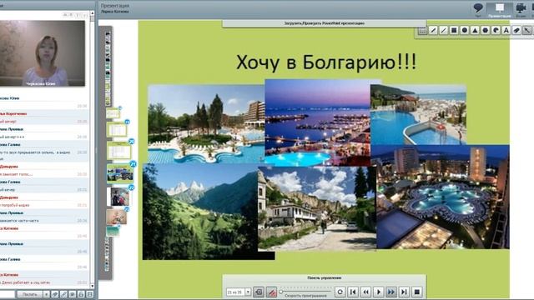Viewport: 534px width, 300px height.
Task: Select the pencil freehand drawing tool
Action: (433, 31)
